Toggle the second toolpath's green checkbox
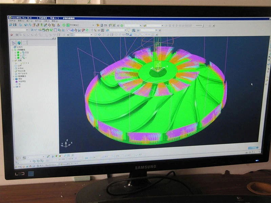The width and height of the screenshot is (271, 203). coord(18,55)
